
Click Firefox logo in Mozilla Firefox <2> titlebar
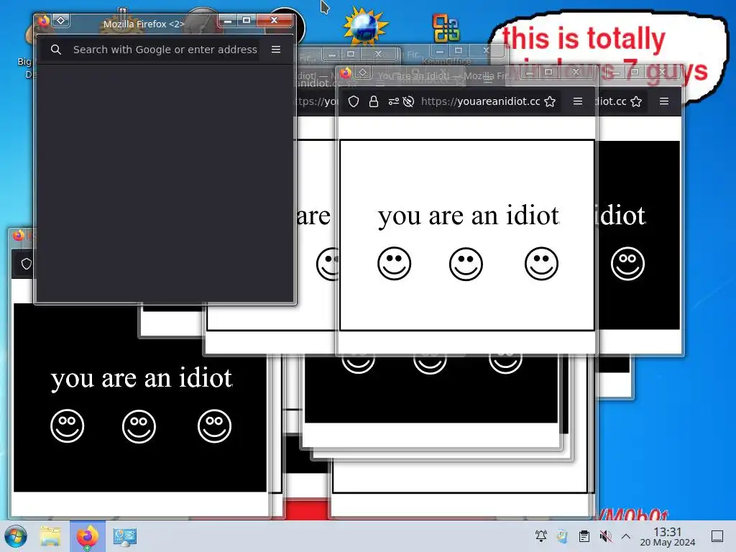[43, 21]
